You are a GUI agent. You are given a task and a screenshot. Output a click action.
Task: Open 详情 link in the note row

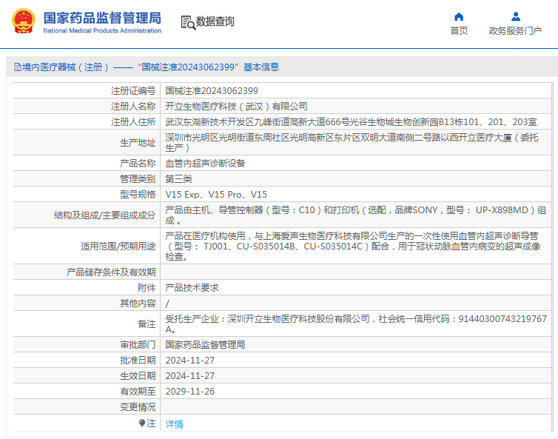coord(175,423)
